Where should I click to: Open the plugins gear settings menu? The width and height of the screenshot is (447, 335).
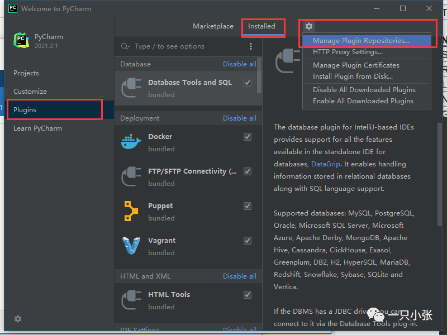pos(309,26)
